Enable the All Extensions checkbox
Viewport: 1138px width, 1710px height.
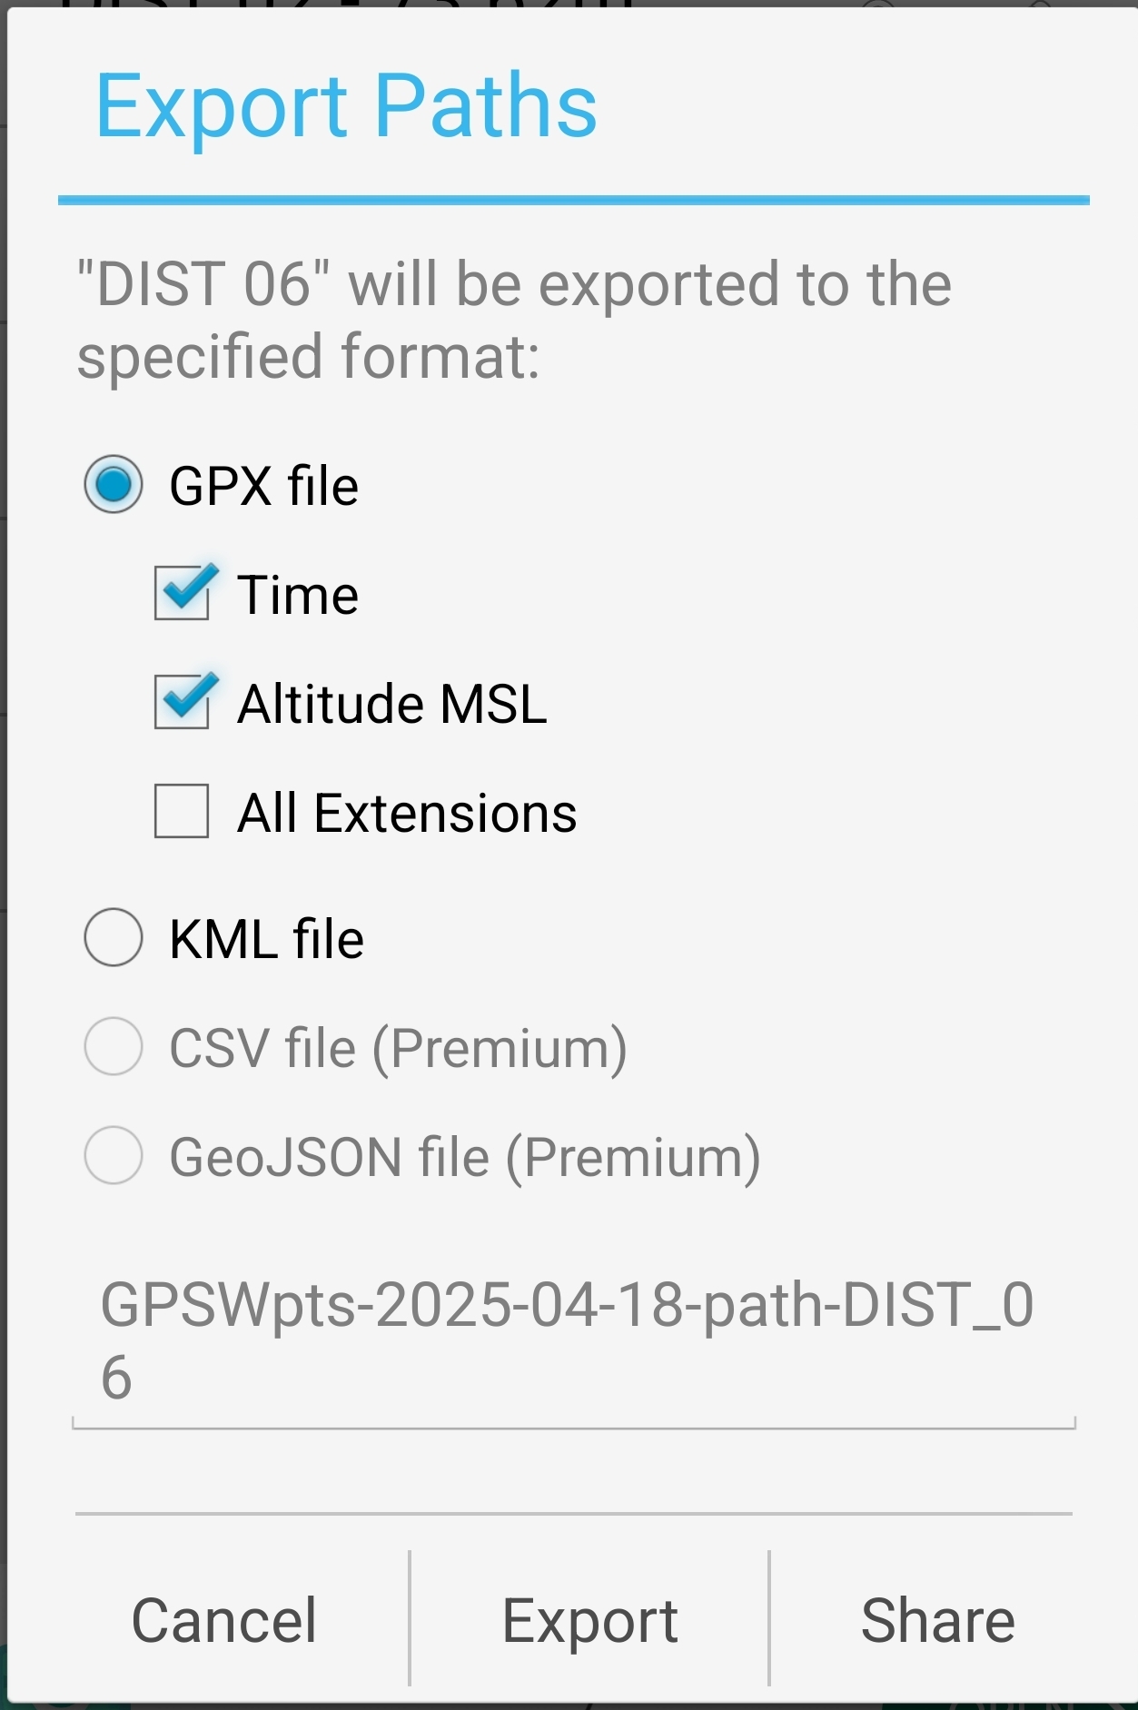182,812
